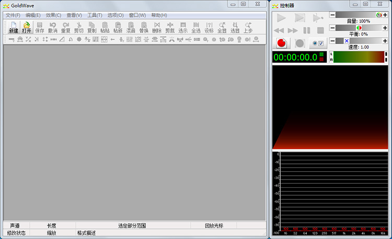Click the left arrow effect icon
This screenshot has height=239, width=392.
[x=113, y=40]
